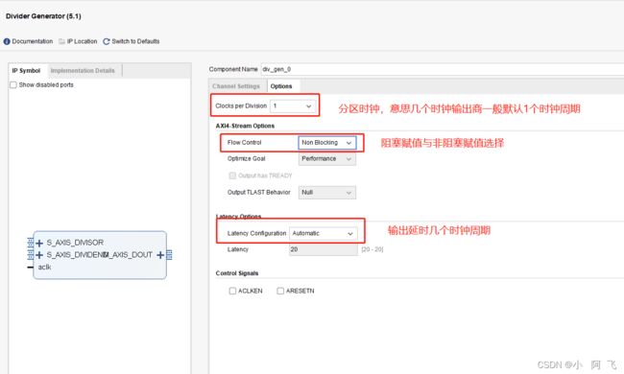Click the Switch to Defaults refresh icon

coord(107,41)
